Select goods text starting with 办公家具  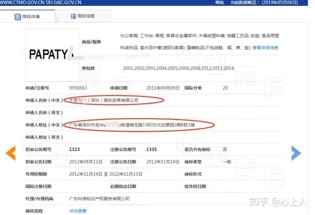point(199,42)
